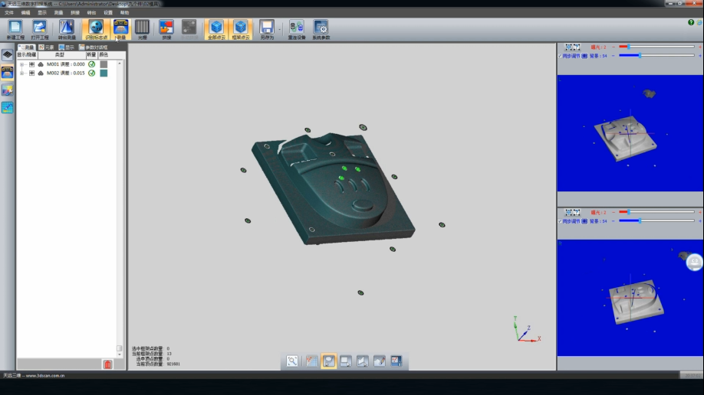Click the 重连设备 reconnect device icon
The width and height of the screenshot is (704, 395).
[296, 28]
